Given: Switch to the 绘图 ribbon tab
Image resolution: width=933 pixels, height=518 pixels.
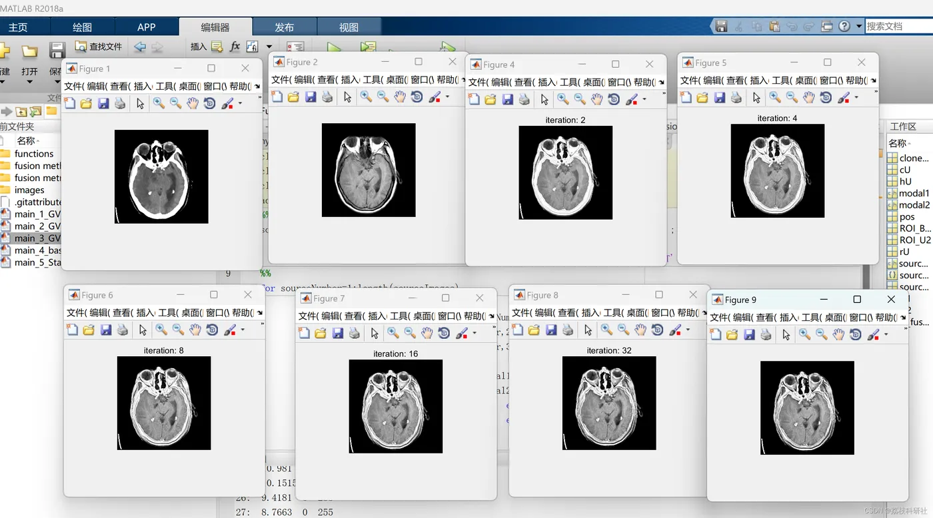Looking at the screenshot, I should (x=82, y=27).
